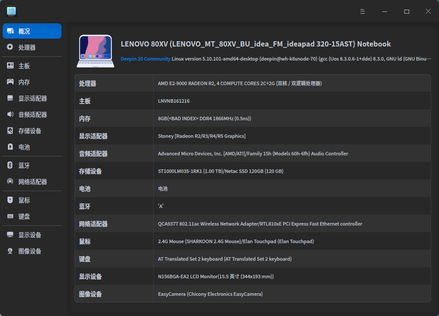Click the display adapter card icon
Screen dimensions: 439x316
point(10,98)
